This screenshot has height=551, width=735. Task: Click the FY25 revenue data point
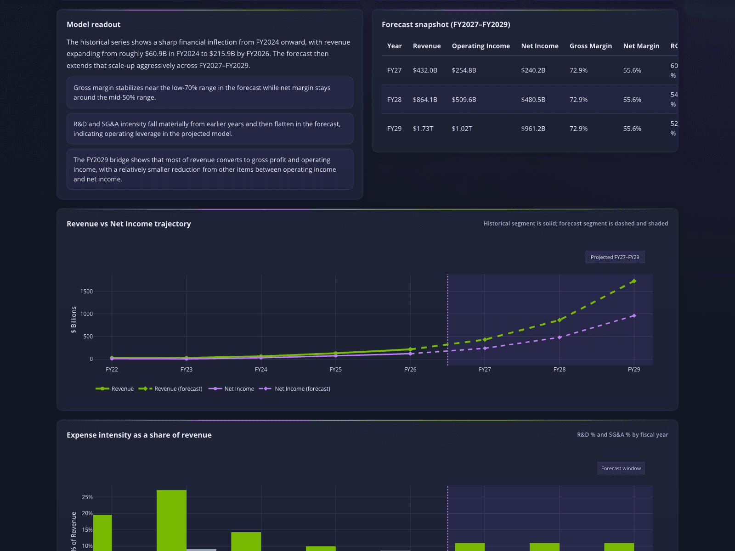336,353
